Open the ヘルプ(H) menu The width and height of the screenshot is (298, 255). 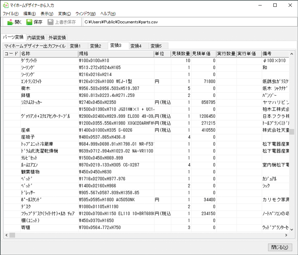coord(108,14)
